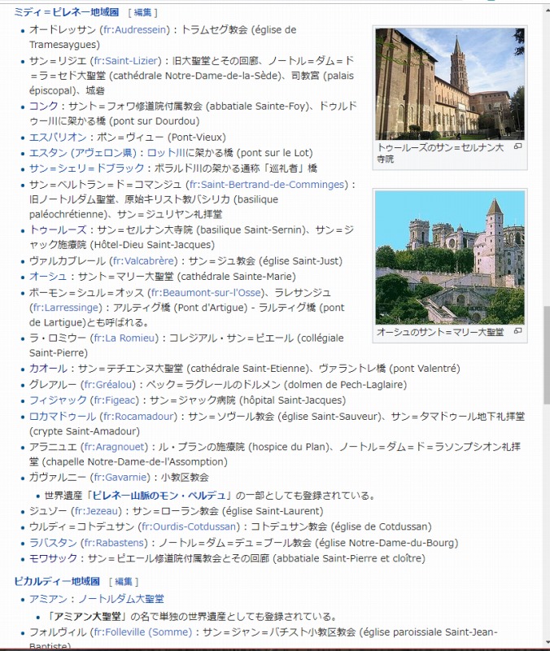Open the エスパリオン article link
Viewport: 550px width, 651px height.
58,137
